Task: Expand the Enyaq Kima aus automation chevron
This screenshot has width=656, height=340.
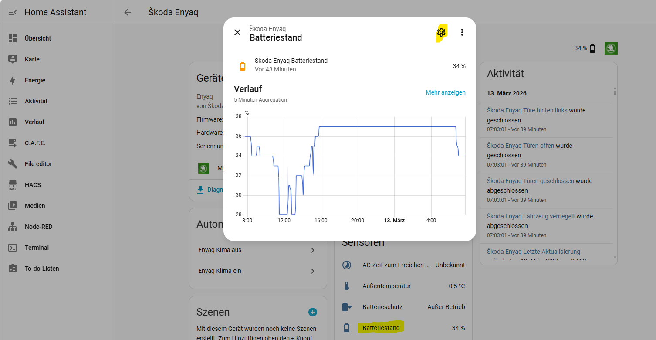Action: [x=313, y=250]
